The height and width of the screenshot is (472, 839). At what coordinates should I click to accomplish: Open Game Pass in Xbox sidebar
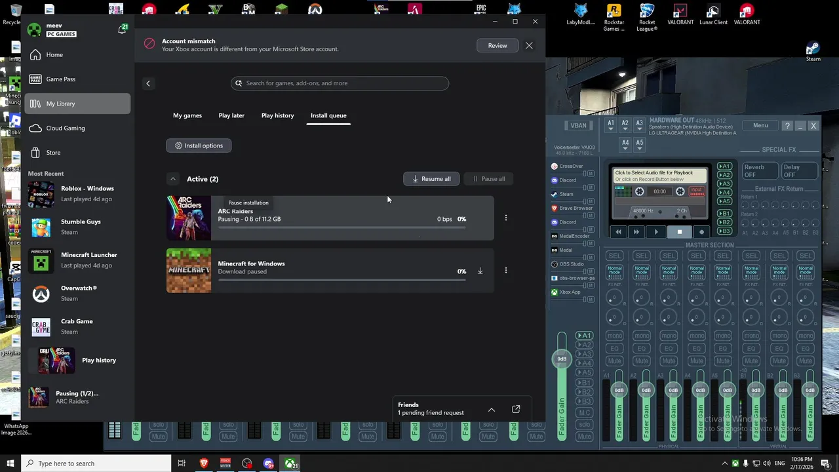pos(77,79)
